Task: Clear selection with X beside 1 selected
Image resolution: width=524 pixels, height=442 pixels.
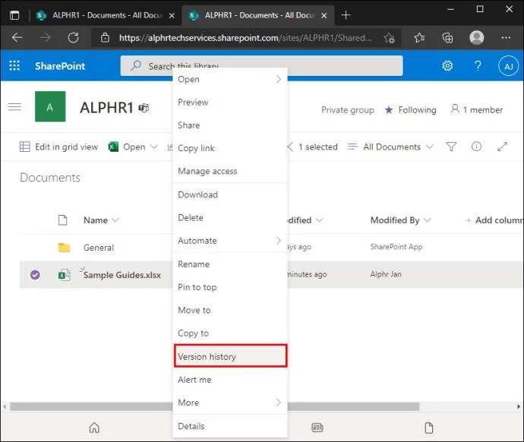Action: pyautogui.click(x=290, y=147)
